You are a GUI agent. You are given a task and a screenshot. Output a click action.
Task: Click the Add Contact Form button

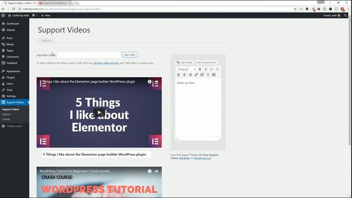click(206, 62)
